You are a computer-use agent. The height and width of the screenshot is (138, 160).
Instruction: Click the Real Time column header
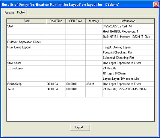(56, 21)
